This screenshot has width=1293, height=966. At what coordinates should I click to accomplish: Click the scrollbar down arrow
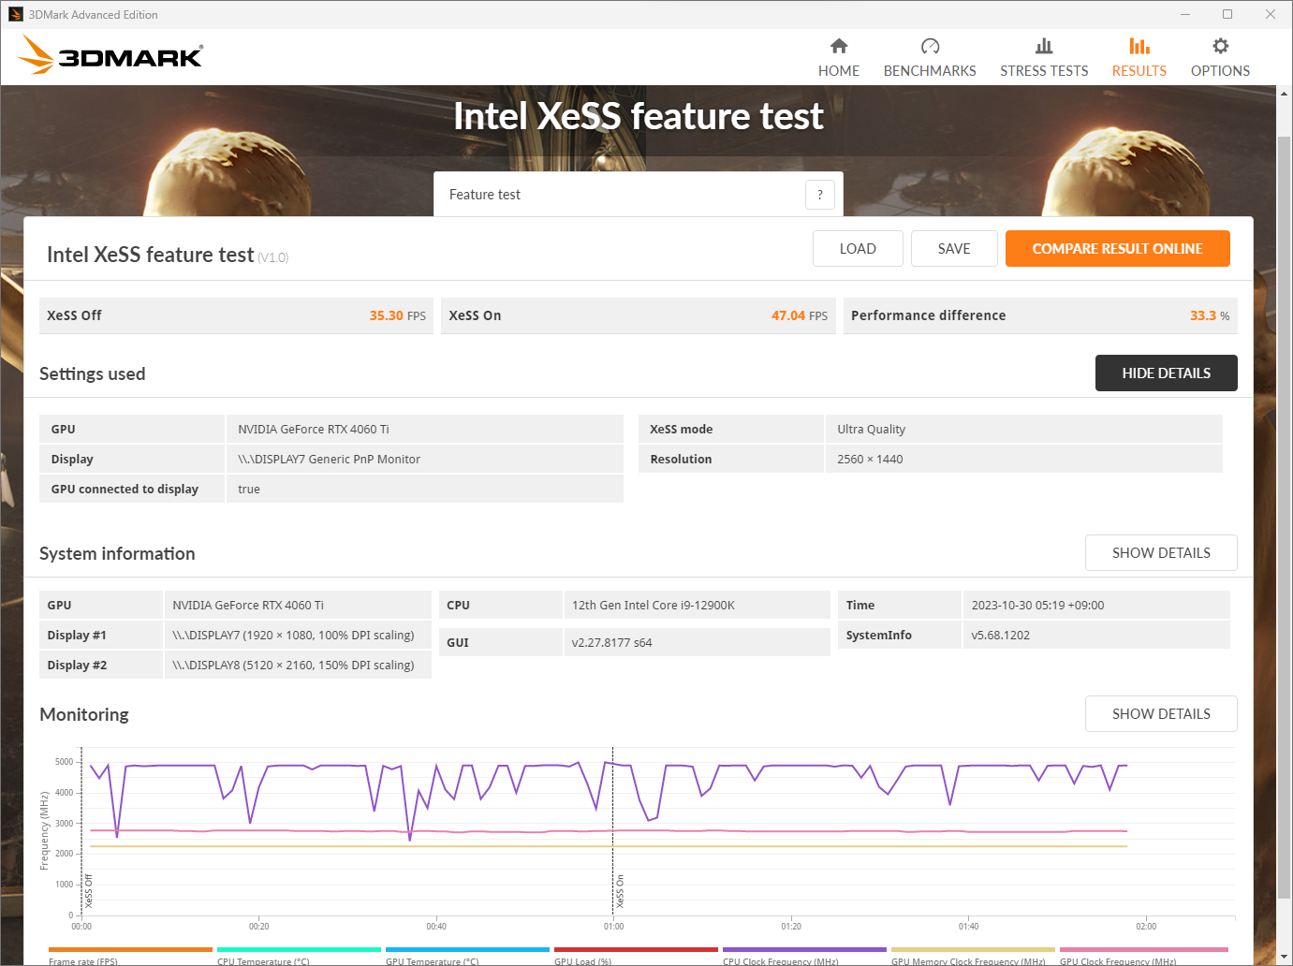pos(1284,957)
